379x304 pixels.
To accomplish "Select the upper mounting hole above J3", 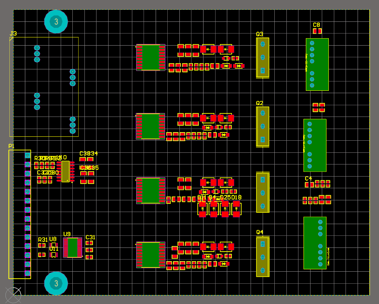I will click(56, 21).
